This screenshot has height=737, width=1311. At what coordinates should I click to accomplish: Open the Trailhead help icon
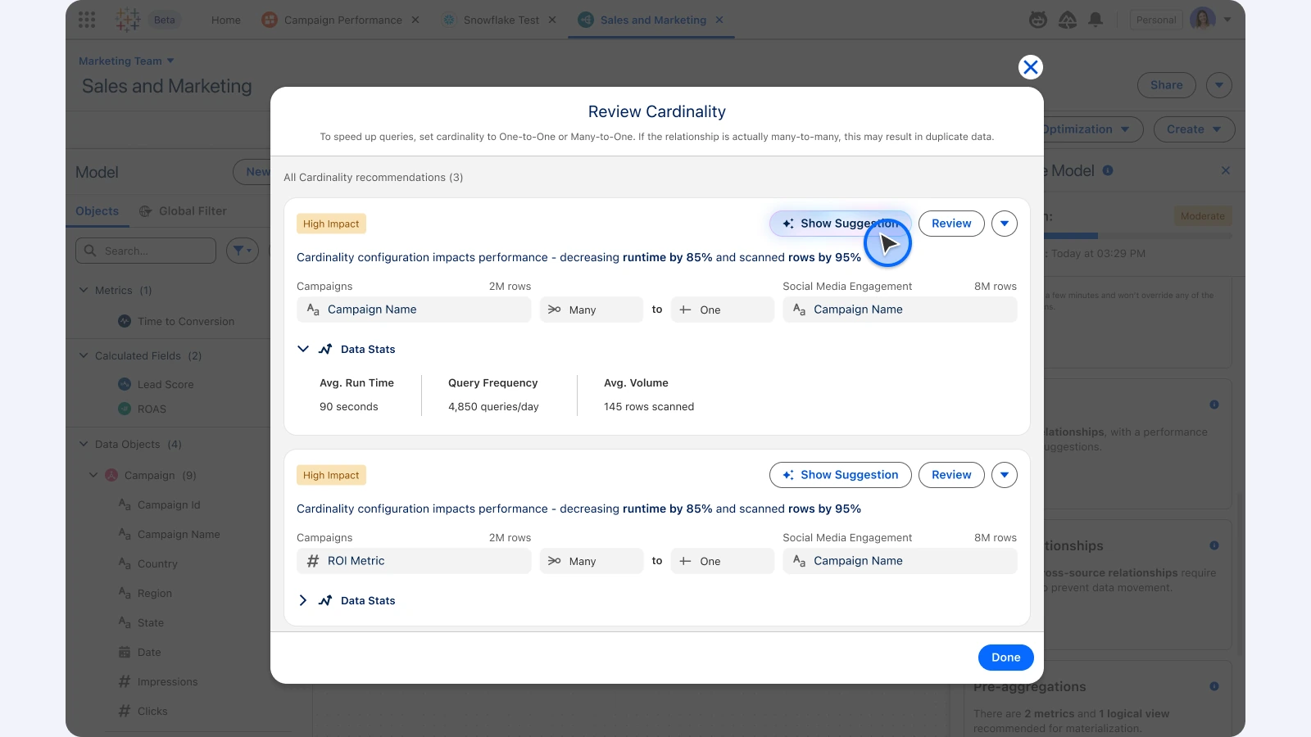pyautogui.click(x=1068, y=20)
